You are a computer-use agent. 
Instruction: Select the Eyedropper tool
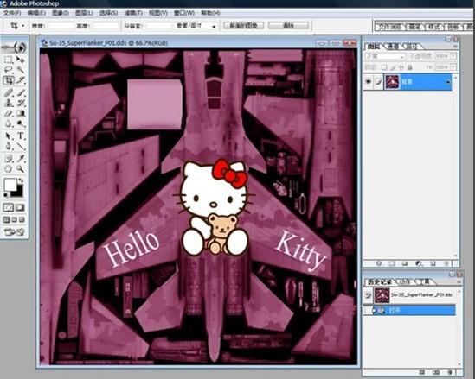(x=20, y=158)
